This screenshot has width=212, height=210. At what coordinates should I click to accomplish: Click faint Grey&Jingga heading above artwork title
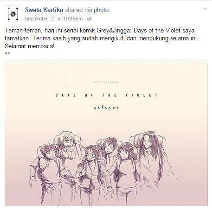click(x=106, y=82)
